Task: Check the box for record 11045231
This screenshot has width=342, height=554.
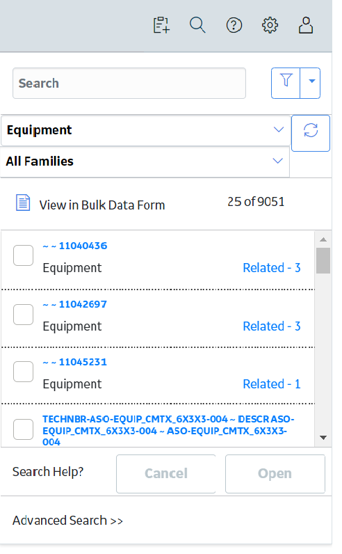Action: click(x=24, y=372)
